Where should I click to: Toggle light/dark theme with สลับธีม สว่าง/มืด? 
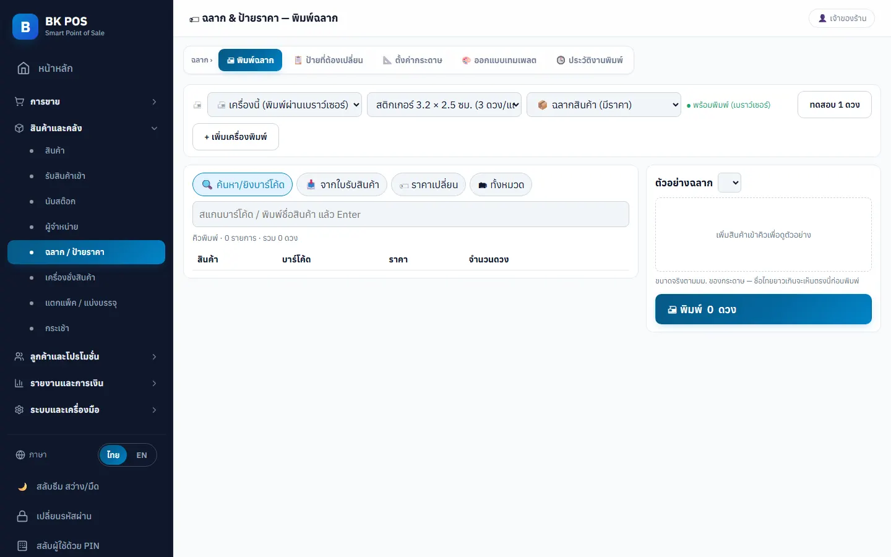pos(87,486)
